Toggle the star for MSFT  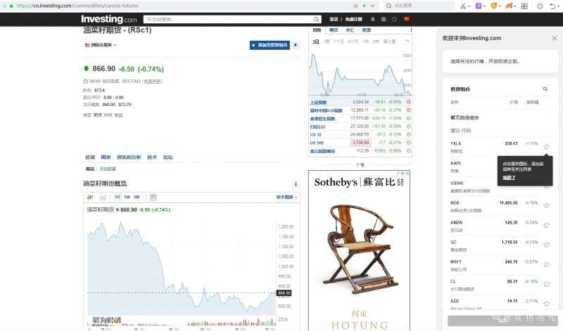point(546,264)
